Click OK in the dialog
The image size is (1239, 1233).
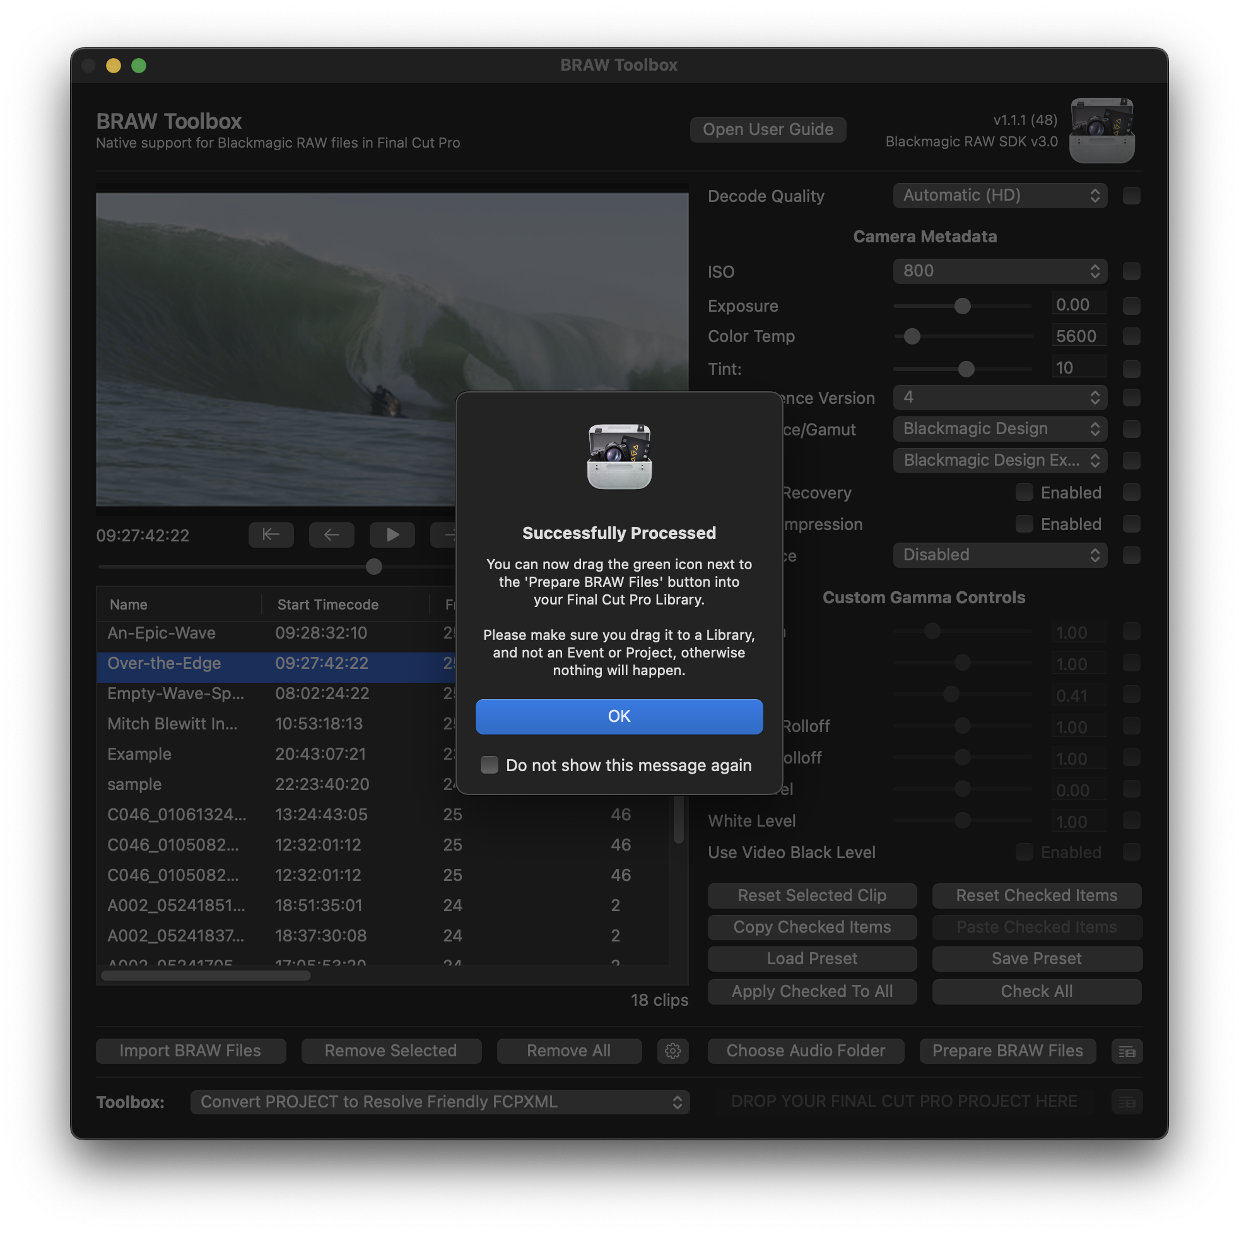[x=619, y=717]
